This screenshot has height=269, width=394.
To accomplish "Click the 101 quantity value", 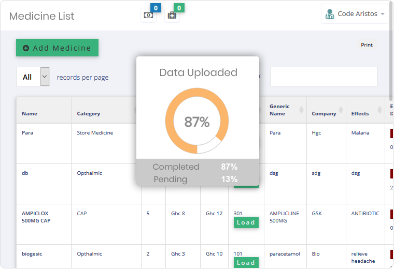I will coord(238,253).
